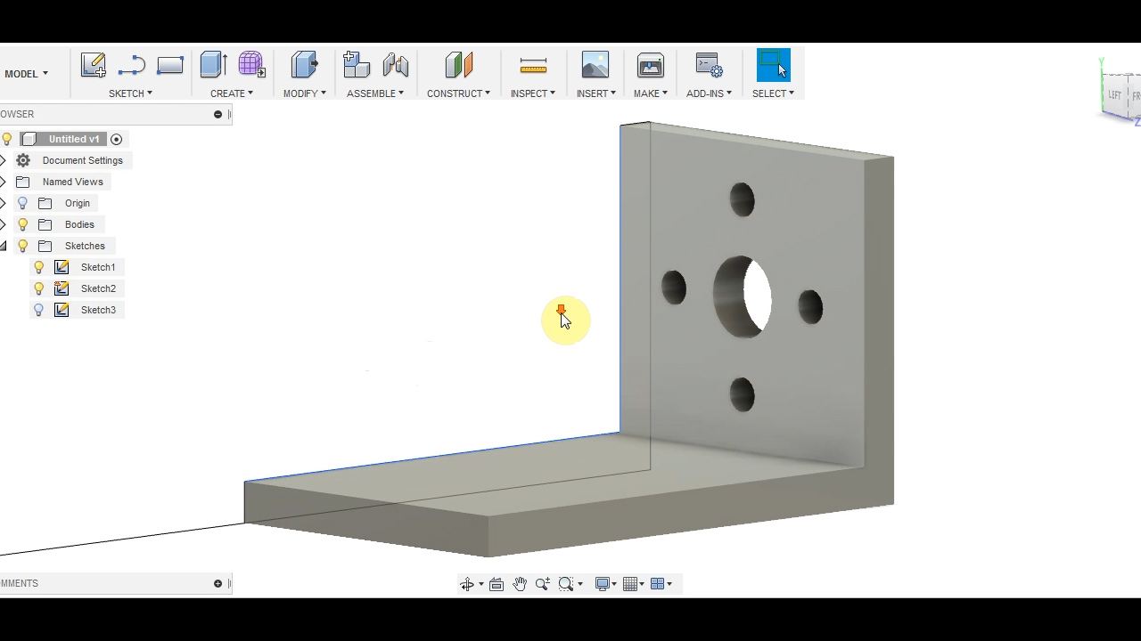Hide the Sketches folder using its lightbulb
Image resolution: width=1141 pixels, height=641 pixels.
23,246
